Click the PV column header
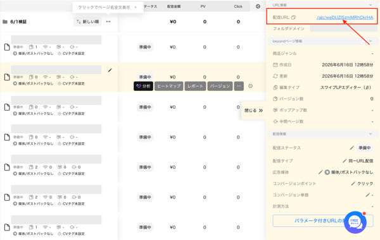The image size is (380, 240). [x=203, y=6]
